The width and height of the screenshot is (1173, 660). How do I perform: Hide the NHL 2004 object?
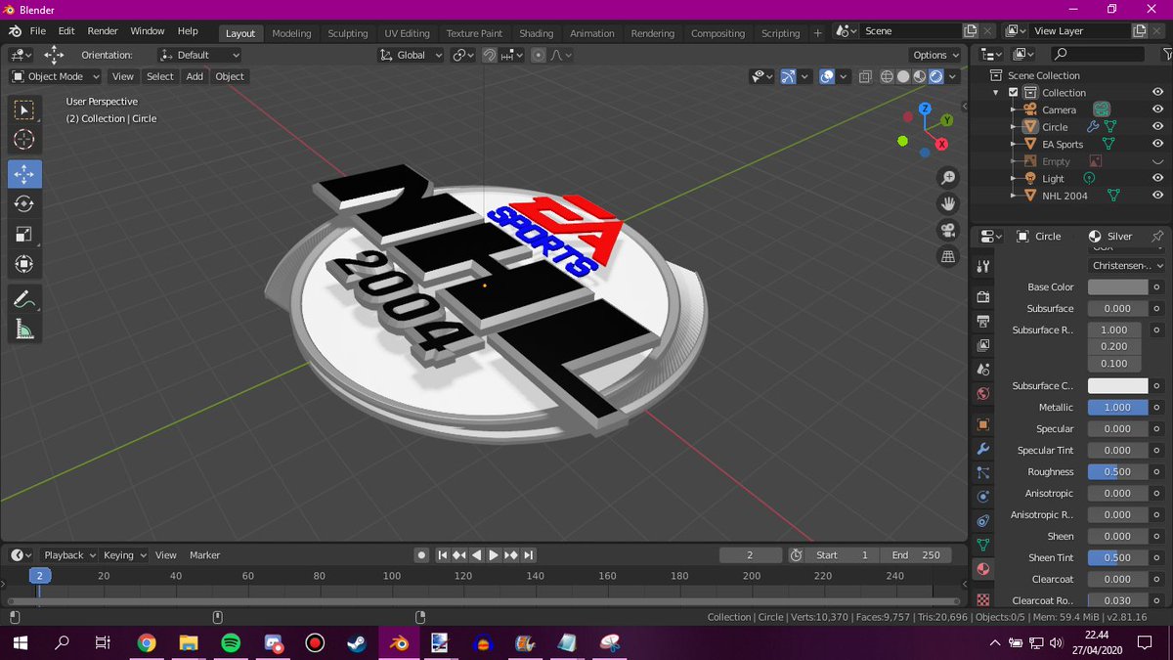tap(1157, 196)
